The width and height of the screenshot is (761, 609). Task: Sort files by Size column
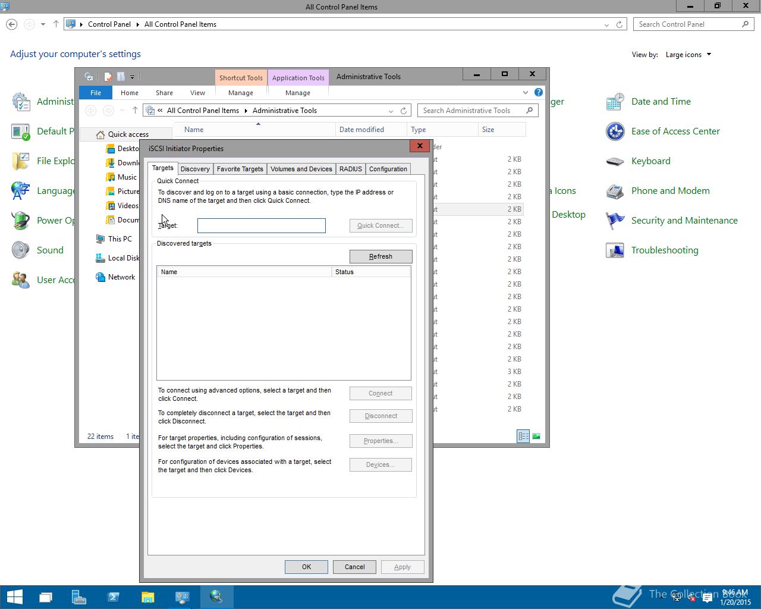tap(502, 129)
